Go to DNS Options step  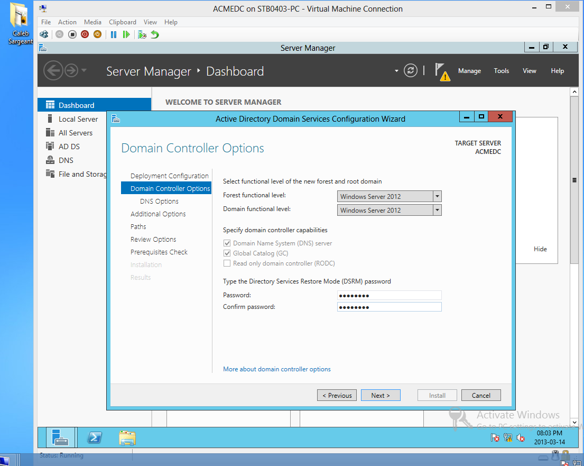(159, 202)
